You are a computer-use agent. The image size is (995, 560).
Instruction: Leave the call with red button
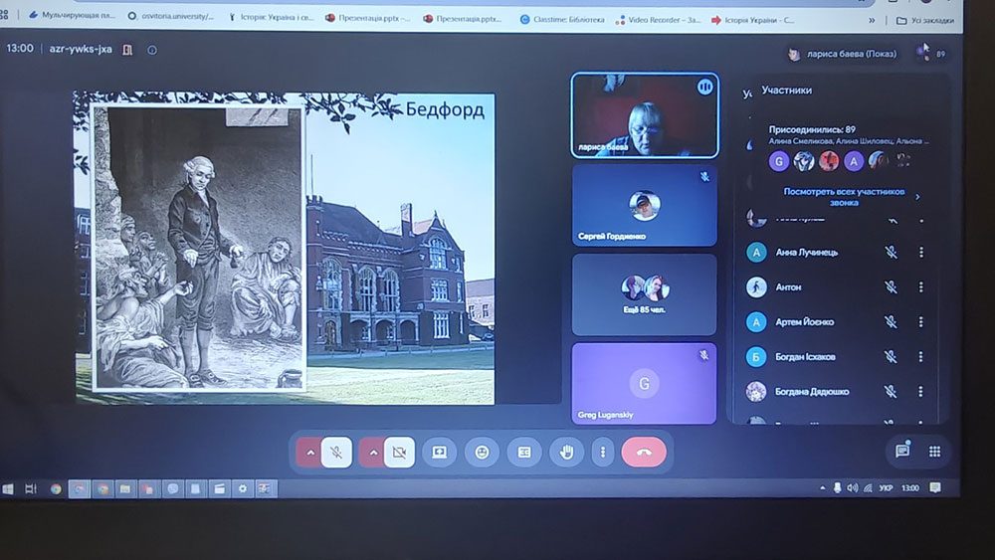click(644, 453)
